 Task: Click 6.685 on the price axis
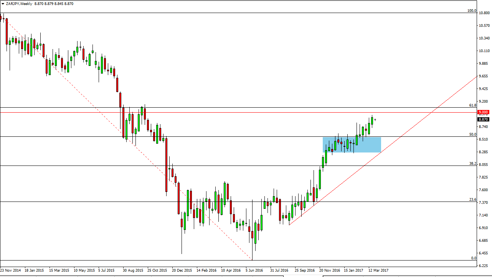484,241
